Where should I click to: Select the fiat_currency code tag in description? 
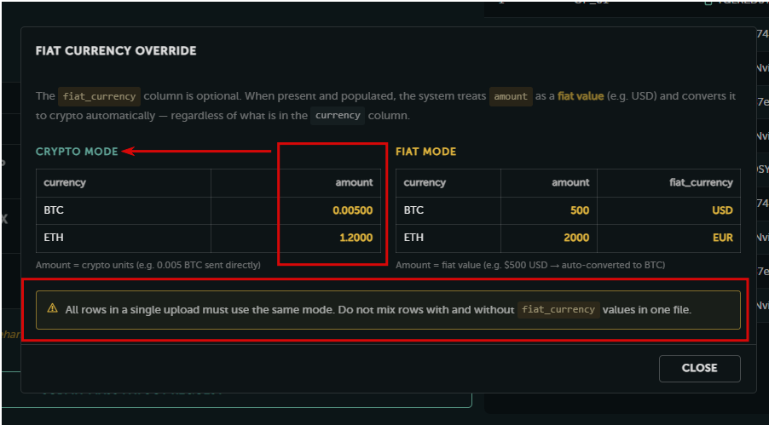(99, 96)
